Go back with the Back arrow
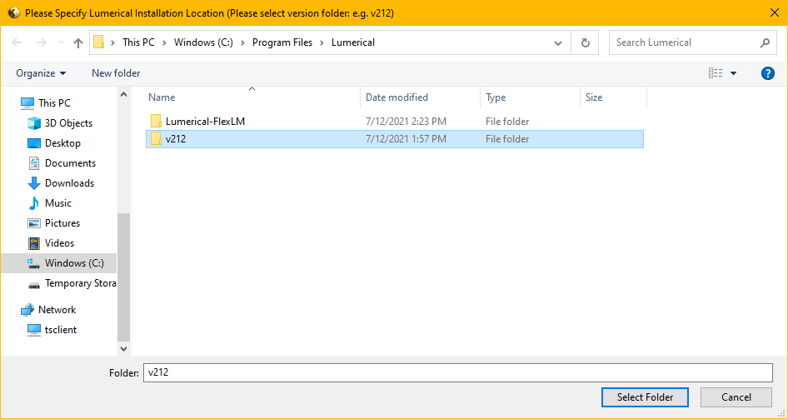The image size is (788, 419). click(x=17, y=42)
